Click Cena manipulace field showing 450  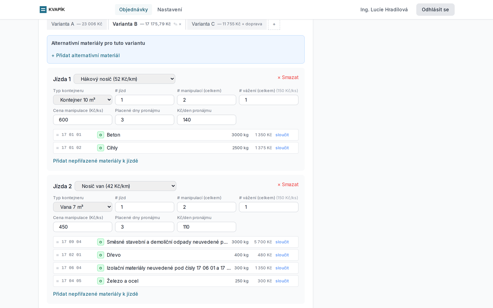tap(83, 227)
